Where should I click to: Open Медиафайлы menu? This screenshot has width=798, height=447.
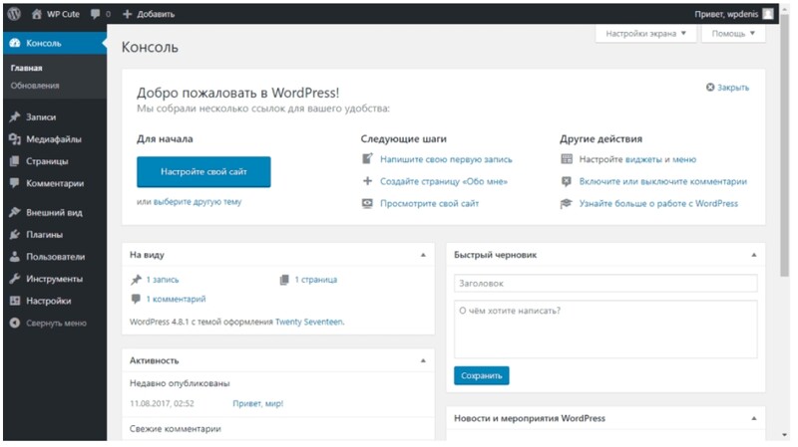click(55, 139)
